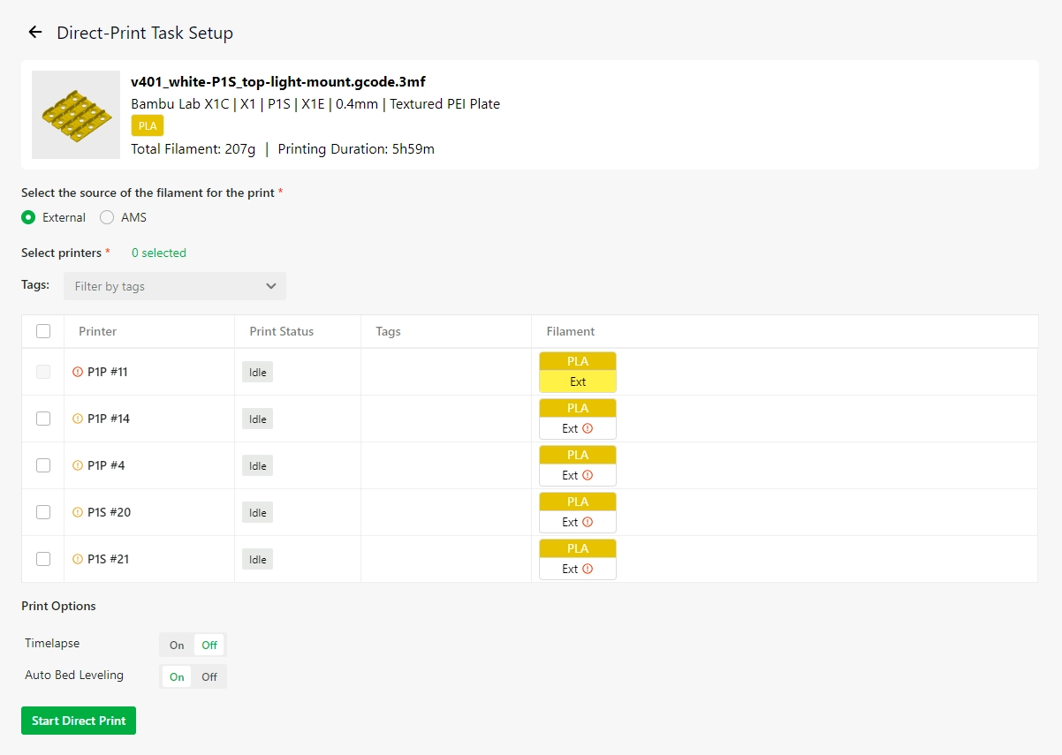Check the box for printer P1P #14
This screenshot has width=1062, height=755.
tap(43, 419)
